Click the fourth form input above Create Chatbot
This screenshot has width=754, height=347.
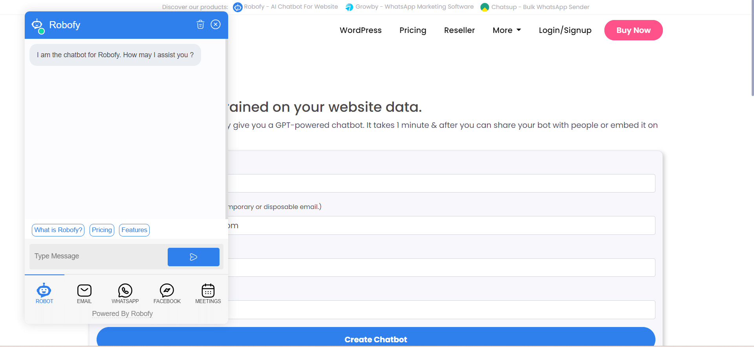[441, 310]
